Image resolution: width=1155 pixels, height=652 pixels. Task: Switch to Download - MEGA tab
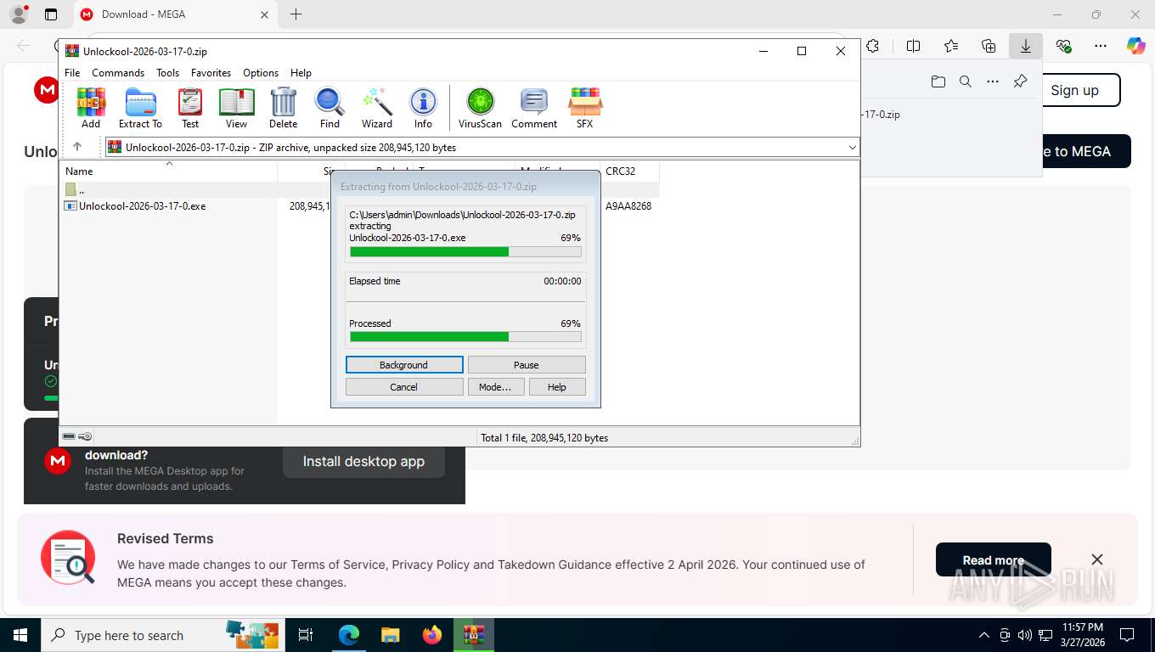[x=175, y=14]
